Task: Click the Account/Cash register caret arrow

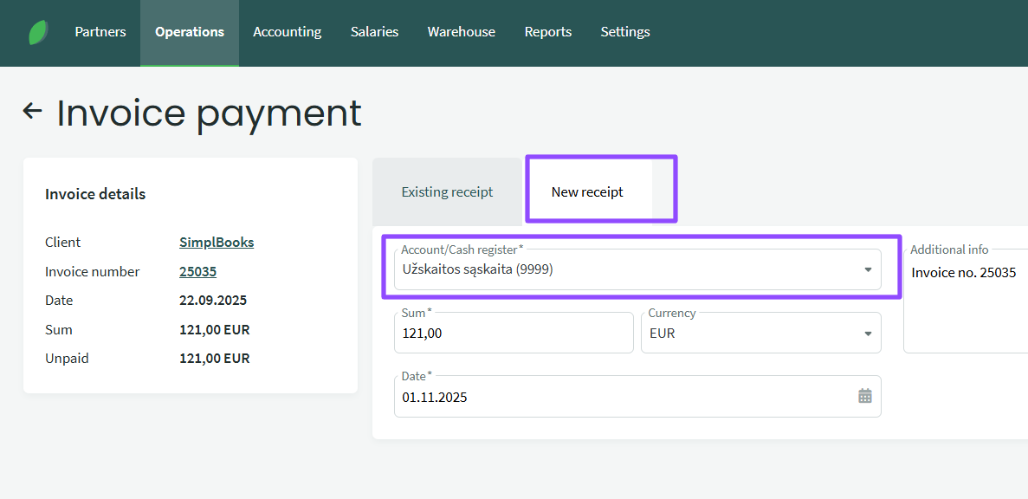Action: [x=868, y=270]
